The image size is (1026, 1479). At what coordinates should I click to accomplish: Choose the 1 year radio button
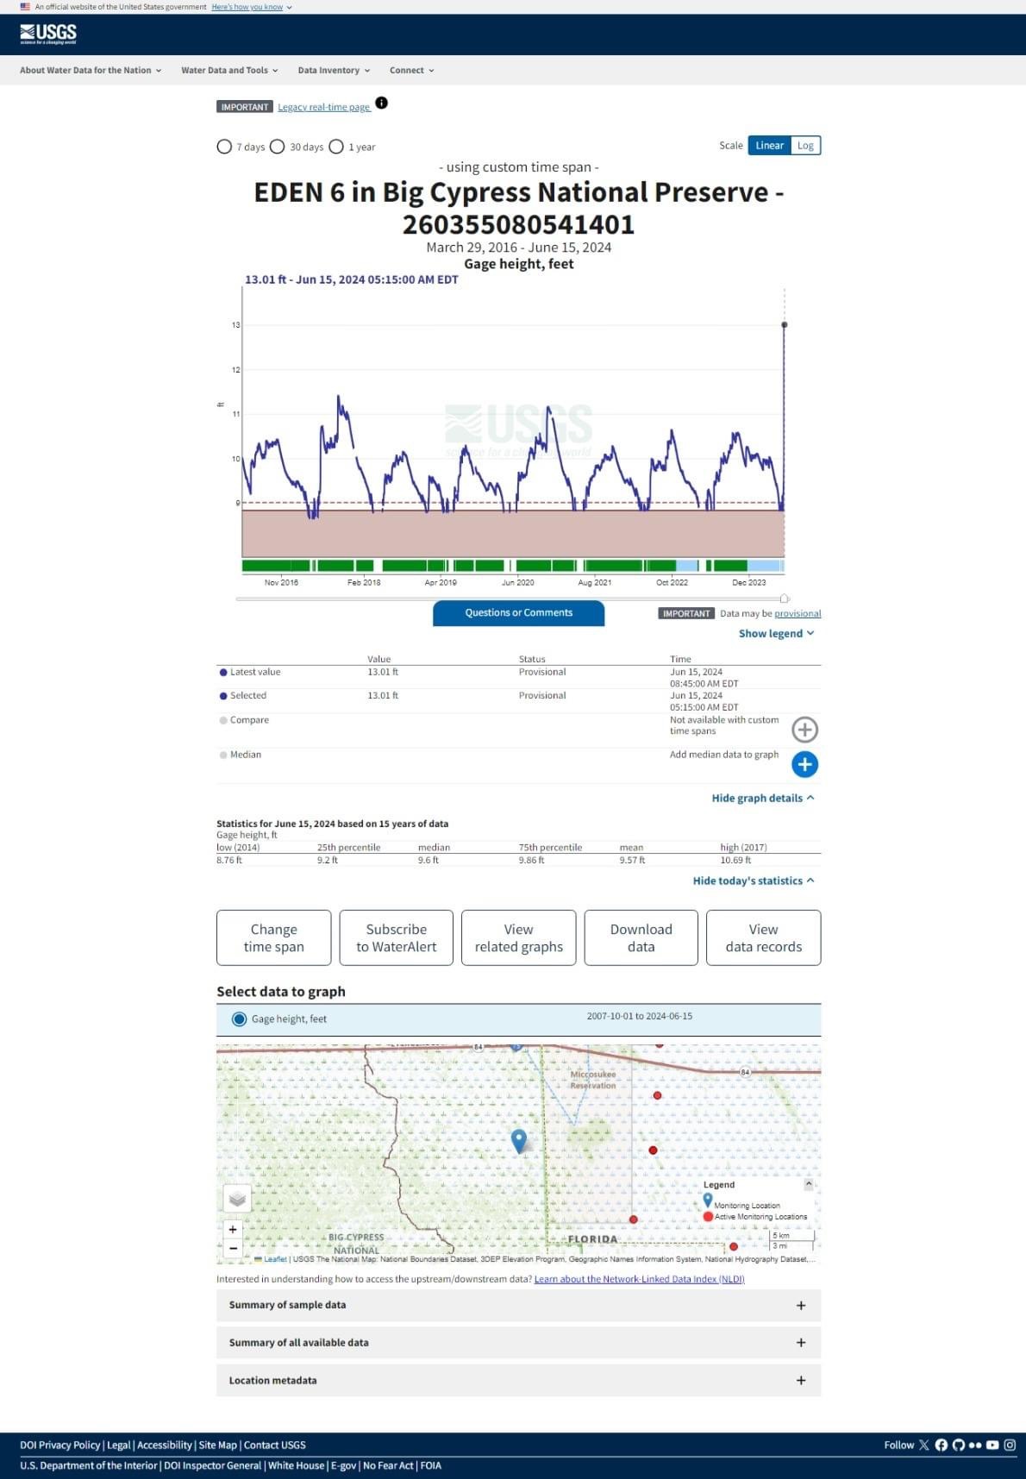(x=336, y=147)
